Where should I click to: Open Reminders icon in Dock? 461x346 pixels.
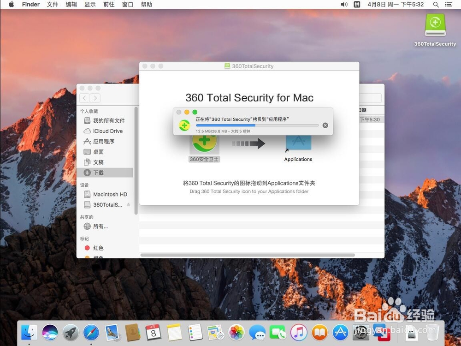click(x=195, y=333)
